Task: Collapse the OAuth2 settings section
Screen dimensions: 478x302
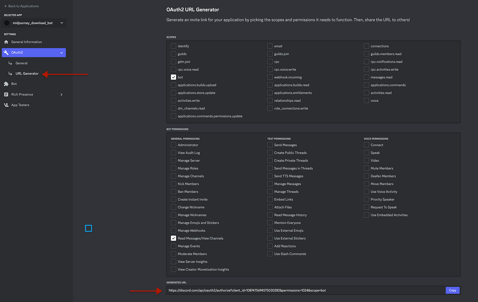Action: point(61,53)
